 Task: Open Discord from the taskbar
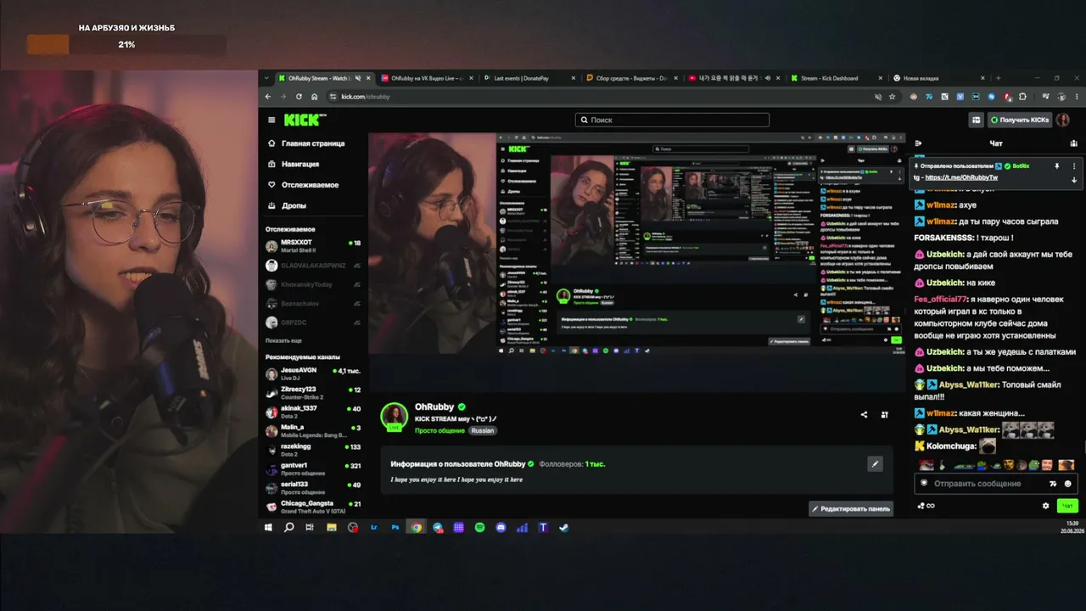(x=501, y=528)
